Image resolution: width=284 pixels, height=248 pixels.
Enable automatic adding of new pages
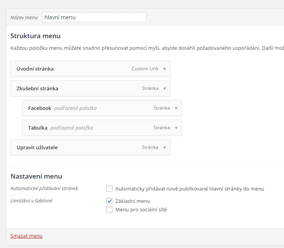(109, 189)
